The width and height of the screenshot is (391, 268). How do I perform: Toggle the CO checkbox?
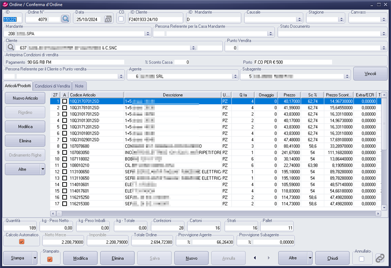pos(121,19)
